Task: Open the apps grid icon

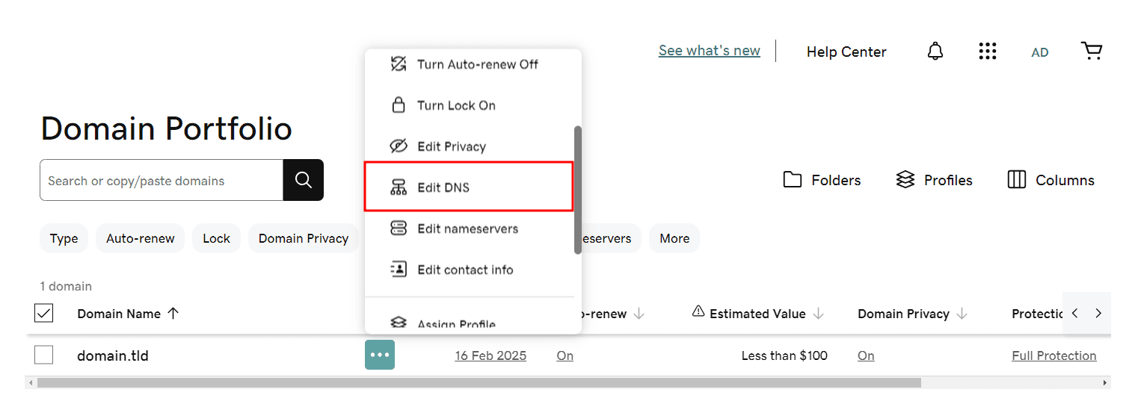Action: pyautogui.click(x=988, y=52)
